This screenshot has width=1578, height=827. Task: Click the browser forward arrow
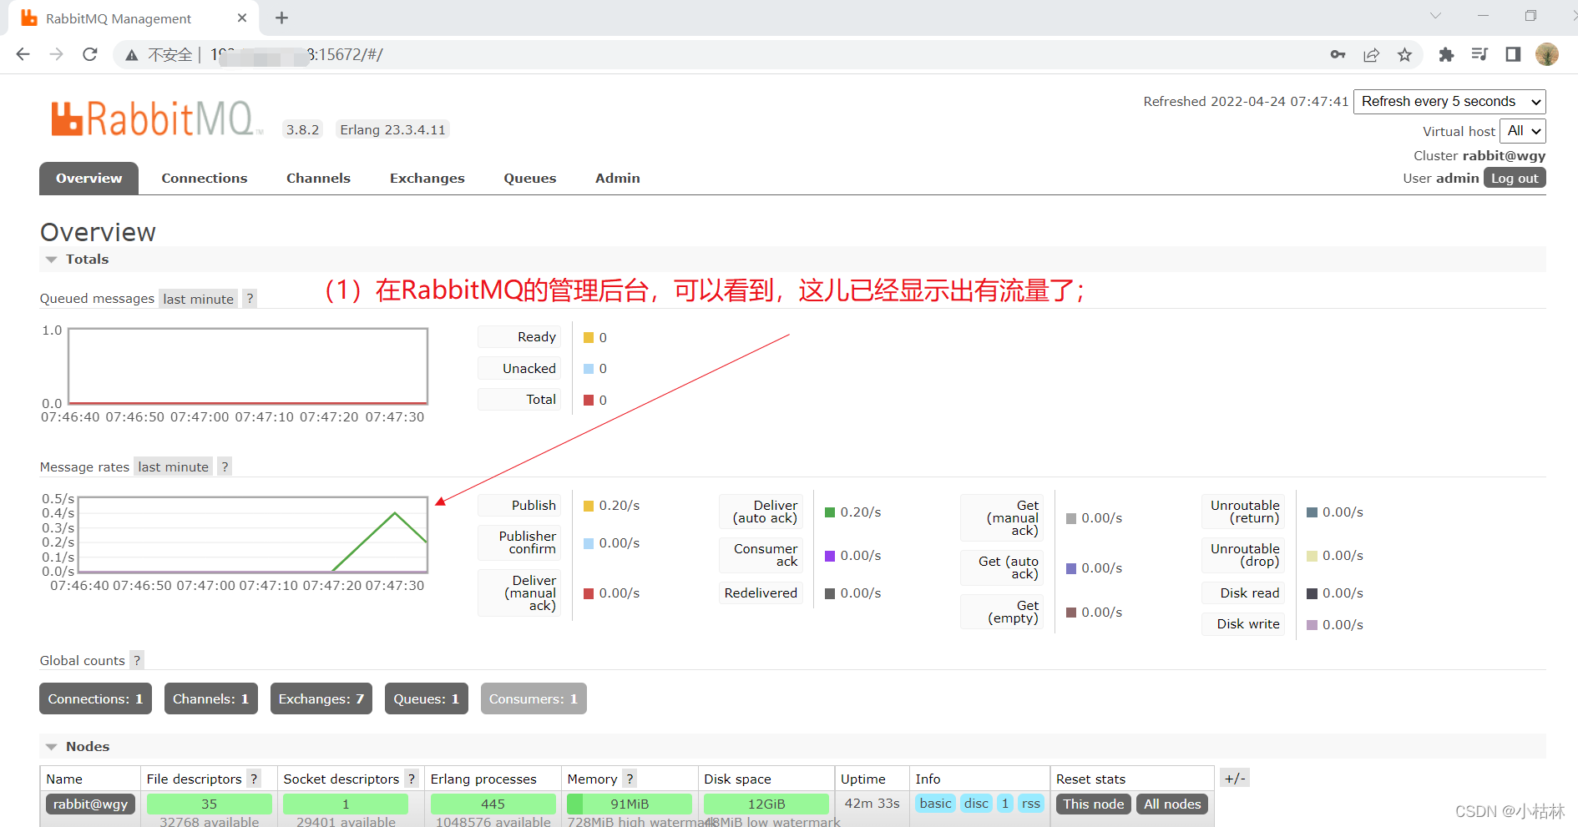click(56, 54)
